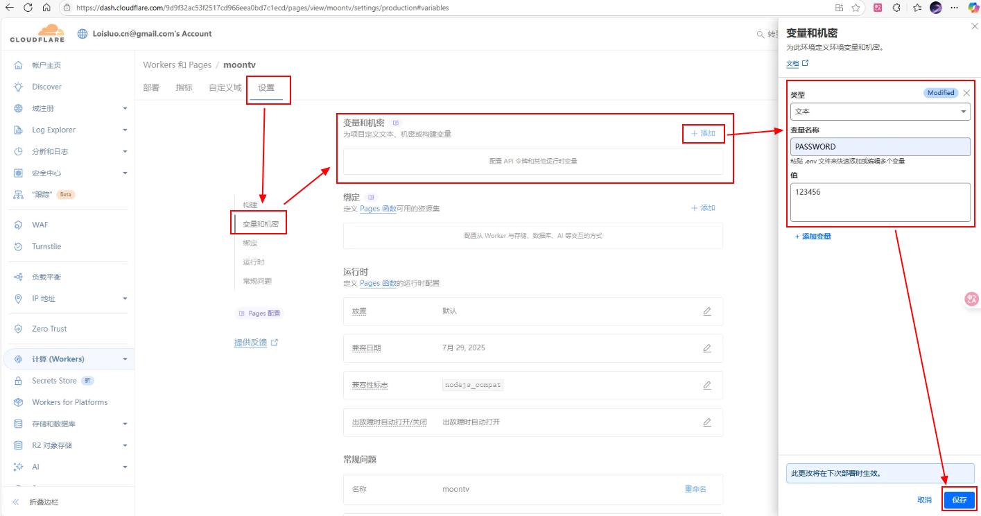Focus the 变量名称 field containing PASSWORD
981x516 pixels.
880,146
